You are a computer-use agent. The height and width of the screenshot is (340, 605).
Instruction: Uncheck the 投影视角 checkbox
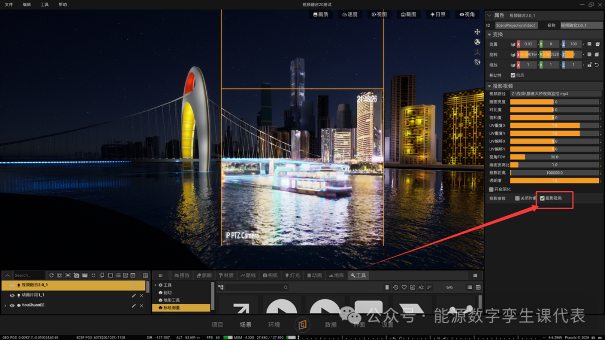point(542,199)
